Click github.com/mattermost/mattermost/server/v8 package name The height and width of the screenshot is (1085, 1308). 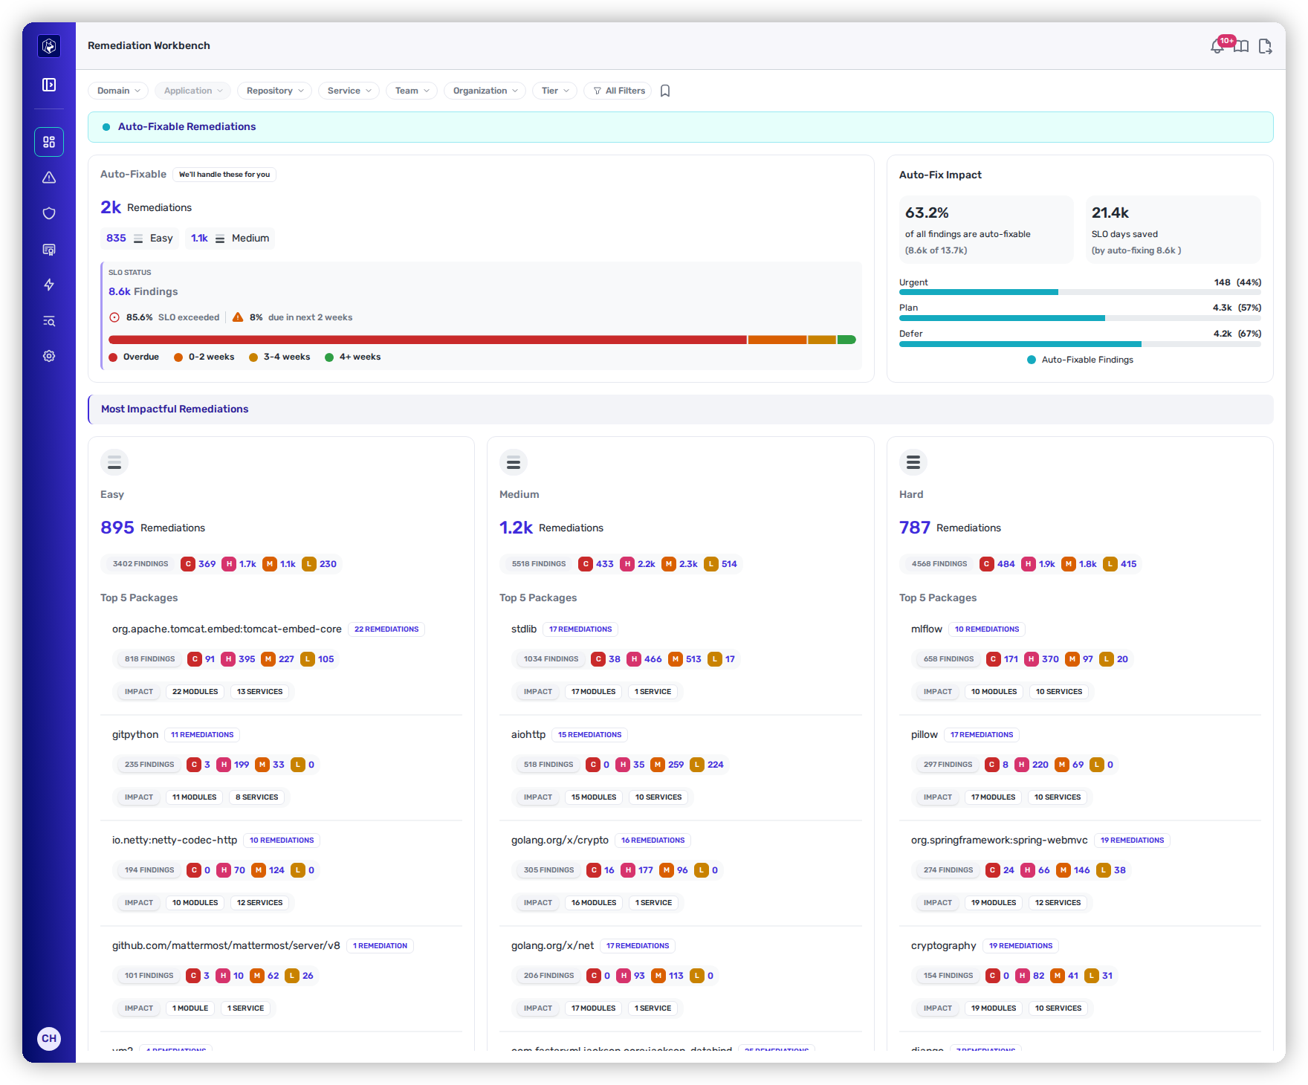click(x=226, y=946)
